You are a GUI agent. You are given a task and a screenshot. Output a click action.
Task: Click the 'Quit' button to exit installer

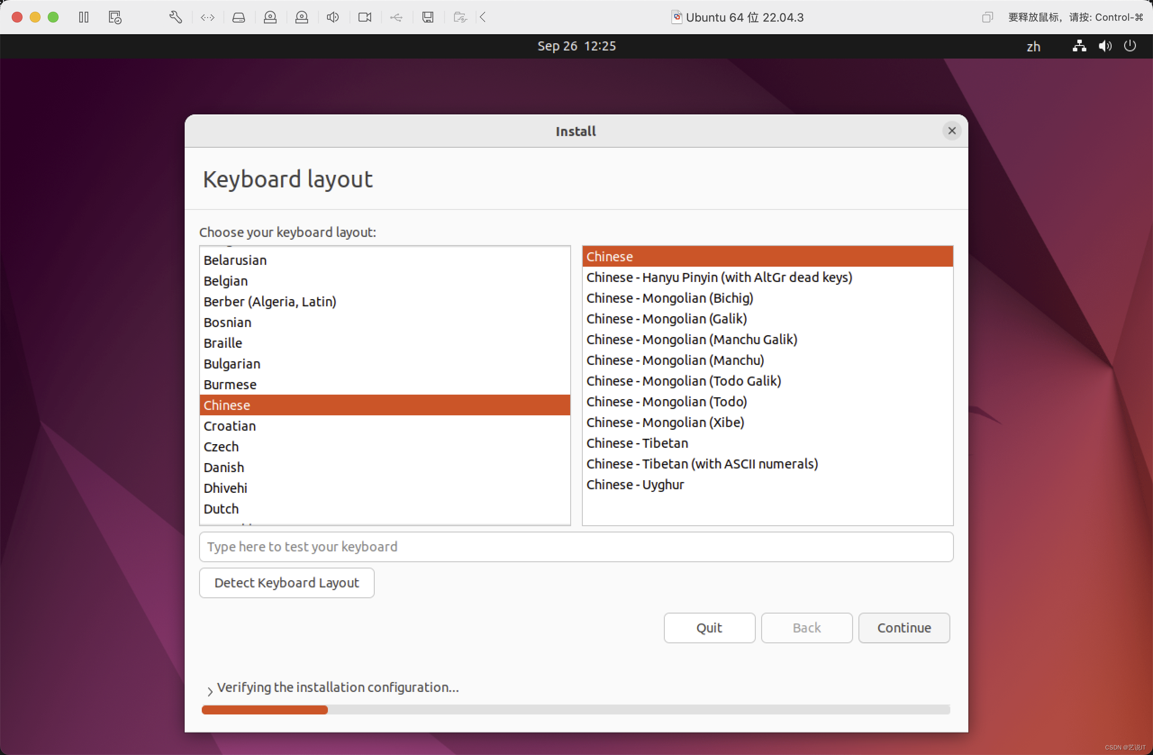pos(710,628)
